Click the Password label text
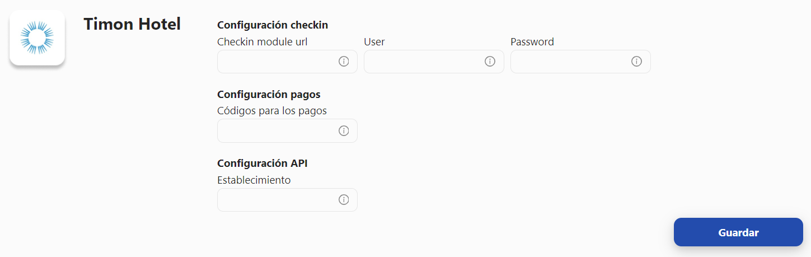This screenshot has height=257, width=811. (x=532, y=41)
